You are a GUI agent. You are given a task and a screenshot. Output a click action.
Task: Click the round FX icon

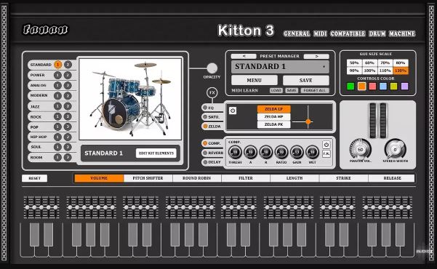(212, 93)
